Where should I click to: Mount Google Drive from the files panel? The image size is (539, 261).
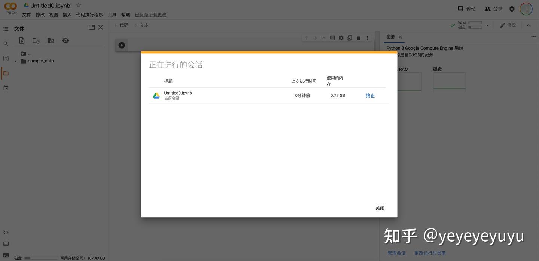tap(51, 40)
